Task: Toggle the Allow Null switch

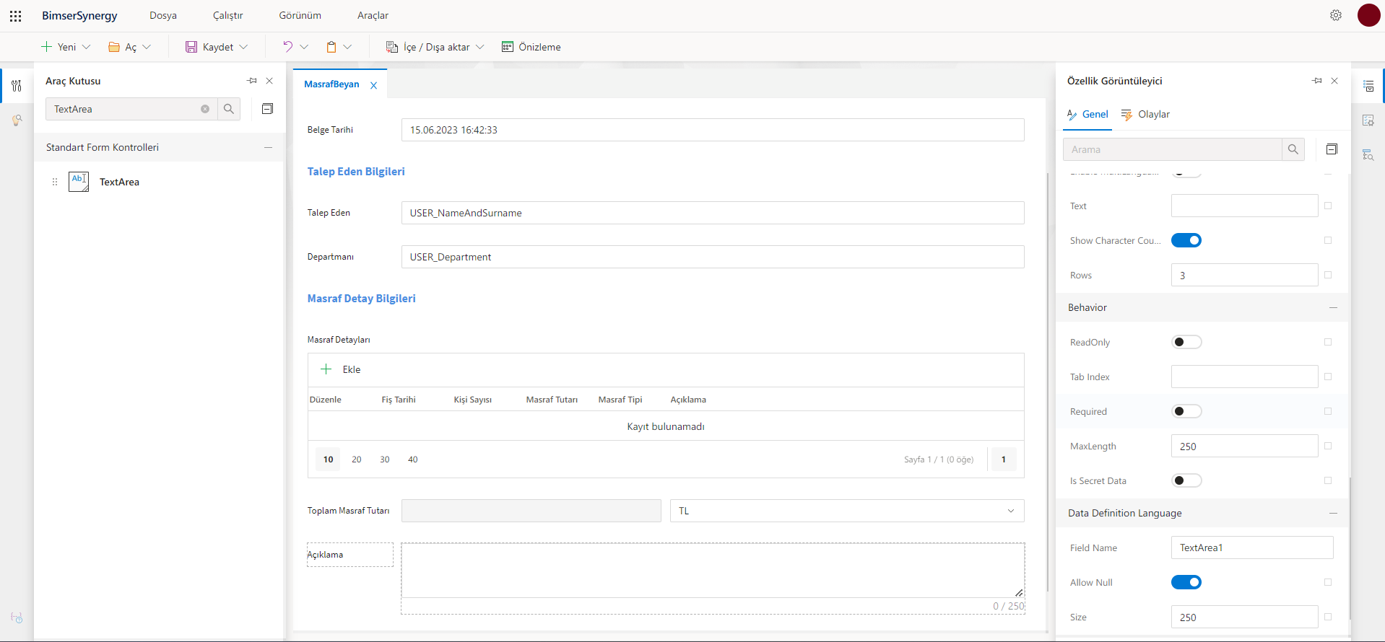Action: click(1186, 582)
